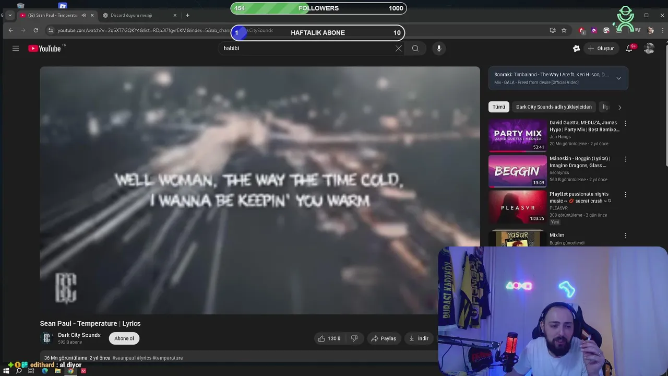
Task: Click the install/cast icon in the address bar
Action: tap(553, 30)
